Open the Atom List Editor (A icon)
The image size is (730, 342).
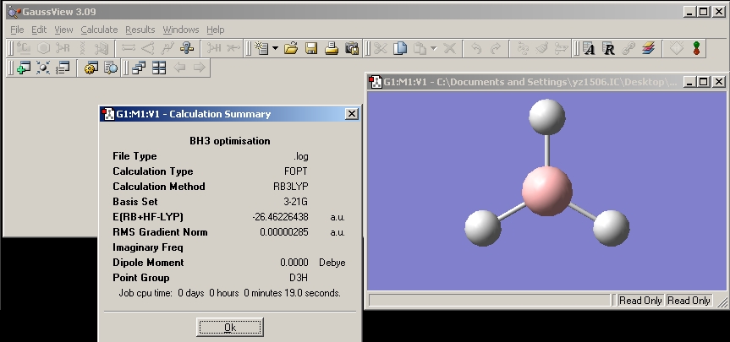[589, 48]
